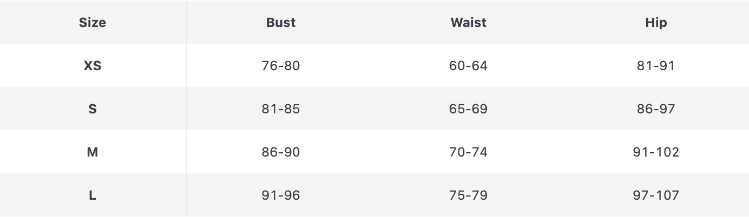Select the M size row label

[93, 152]
